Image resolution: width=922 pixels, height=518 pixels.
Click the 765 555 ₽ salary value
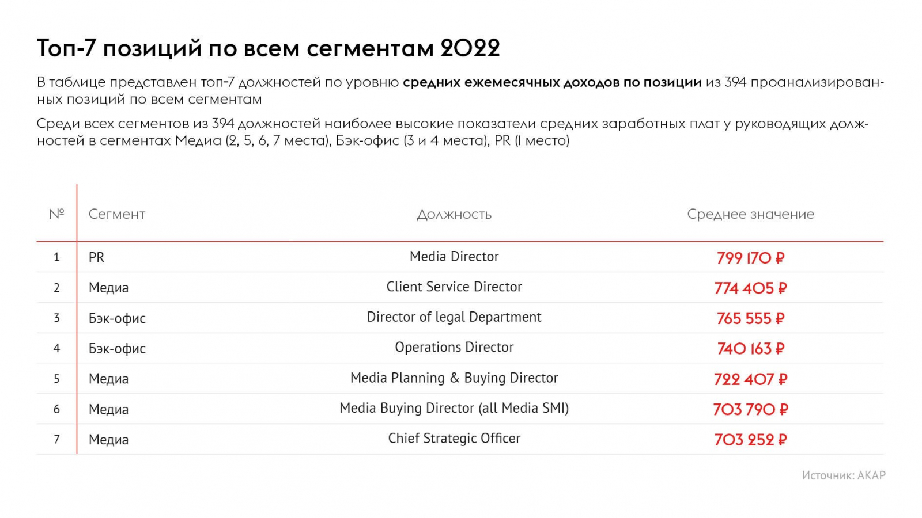coord(750,318)
